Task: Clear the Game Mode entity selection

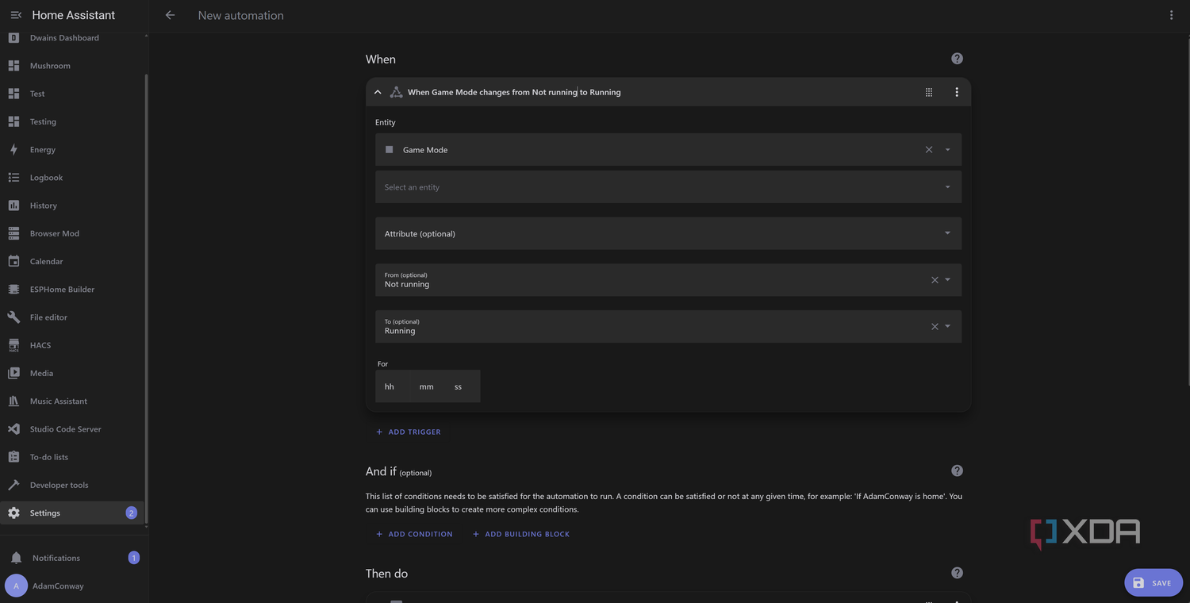Action: [929, 149]
